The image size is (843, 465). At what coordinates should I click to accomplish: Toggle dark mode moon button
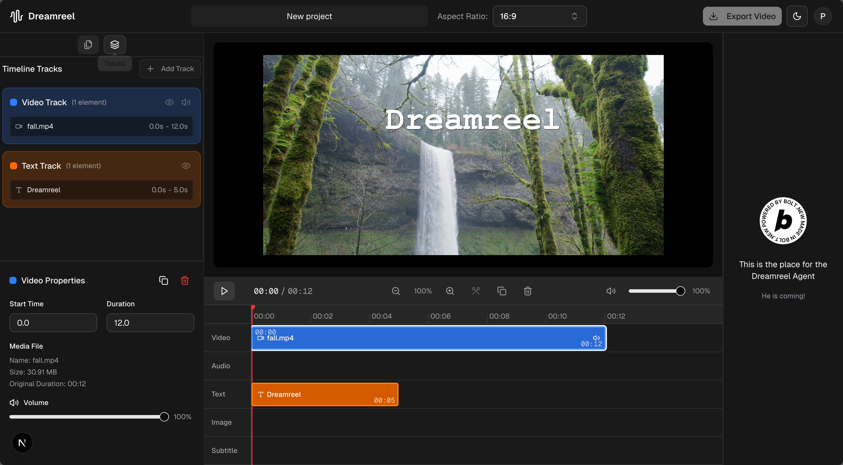click(x=797, y=16)
